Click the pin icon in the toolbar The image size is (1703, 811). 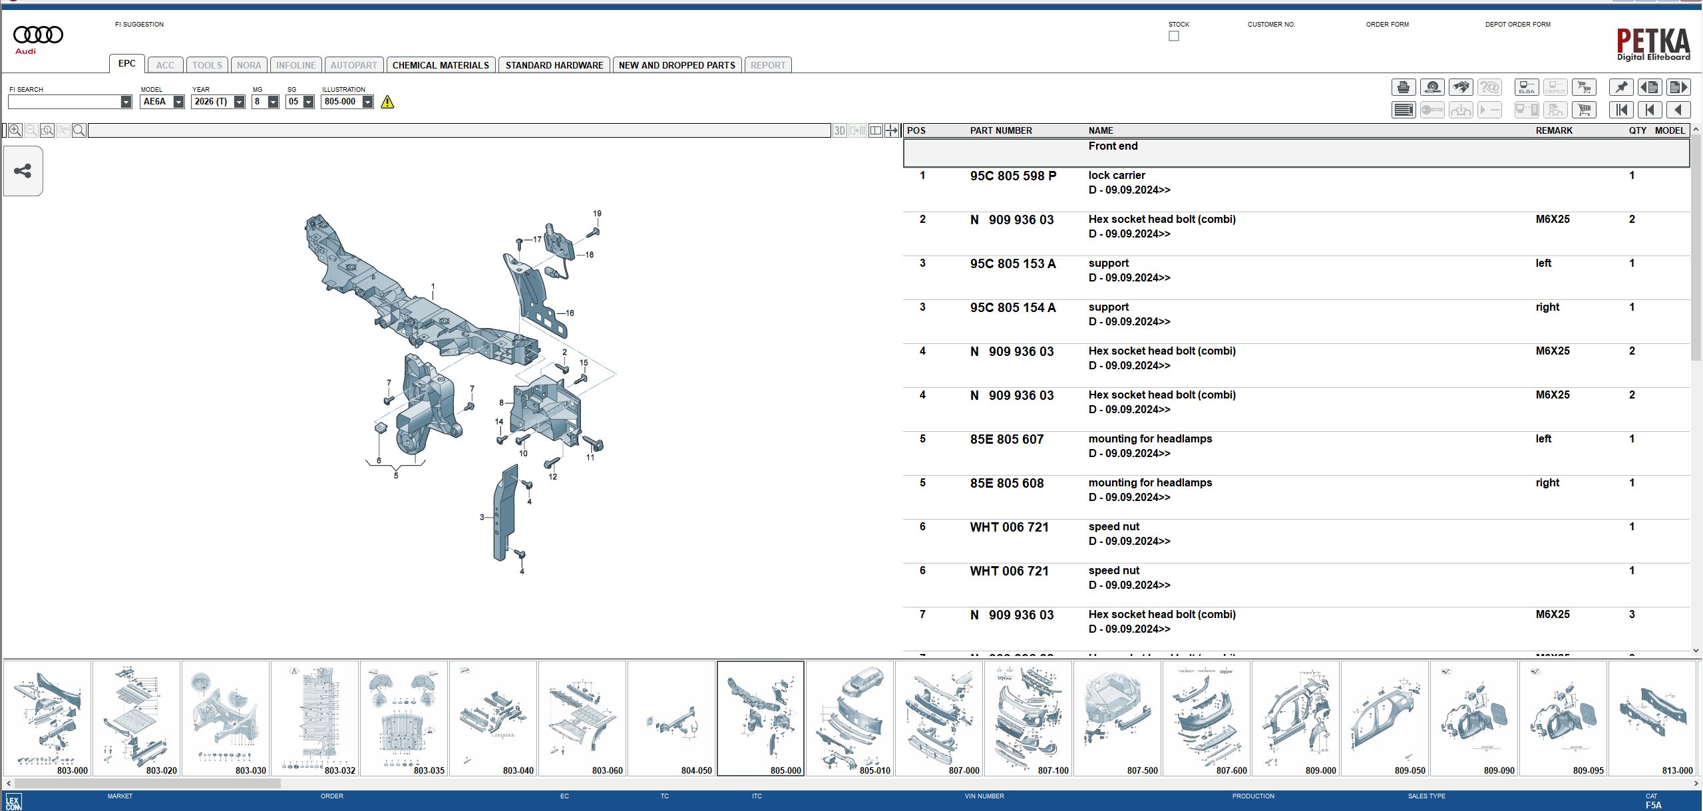(1621, 87)
